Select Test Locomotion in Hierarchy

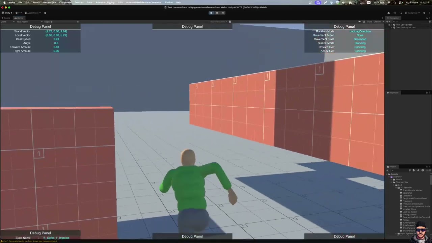pos(404,25)
